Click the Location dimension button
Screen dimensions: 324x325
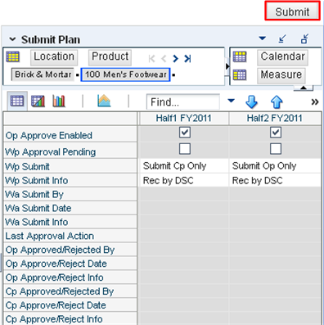(54, 56)
